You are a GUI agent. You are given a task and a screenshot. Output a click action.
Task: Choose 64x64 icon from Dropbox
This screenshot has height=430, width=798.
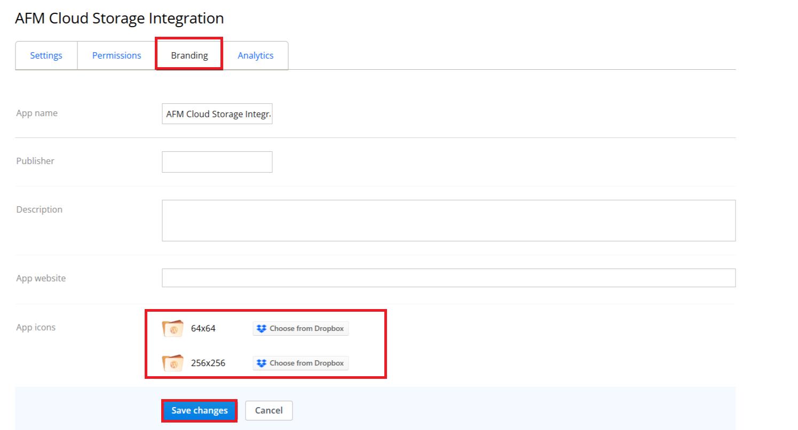pyautogui.click(x=301, y=329)
